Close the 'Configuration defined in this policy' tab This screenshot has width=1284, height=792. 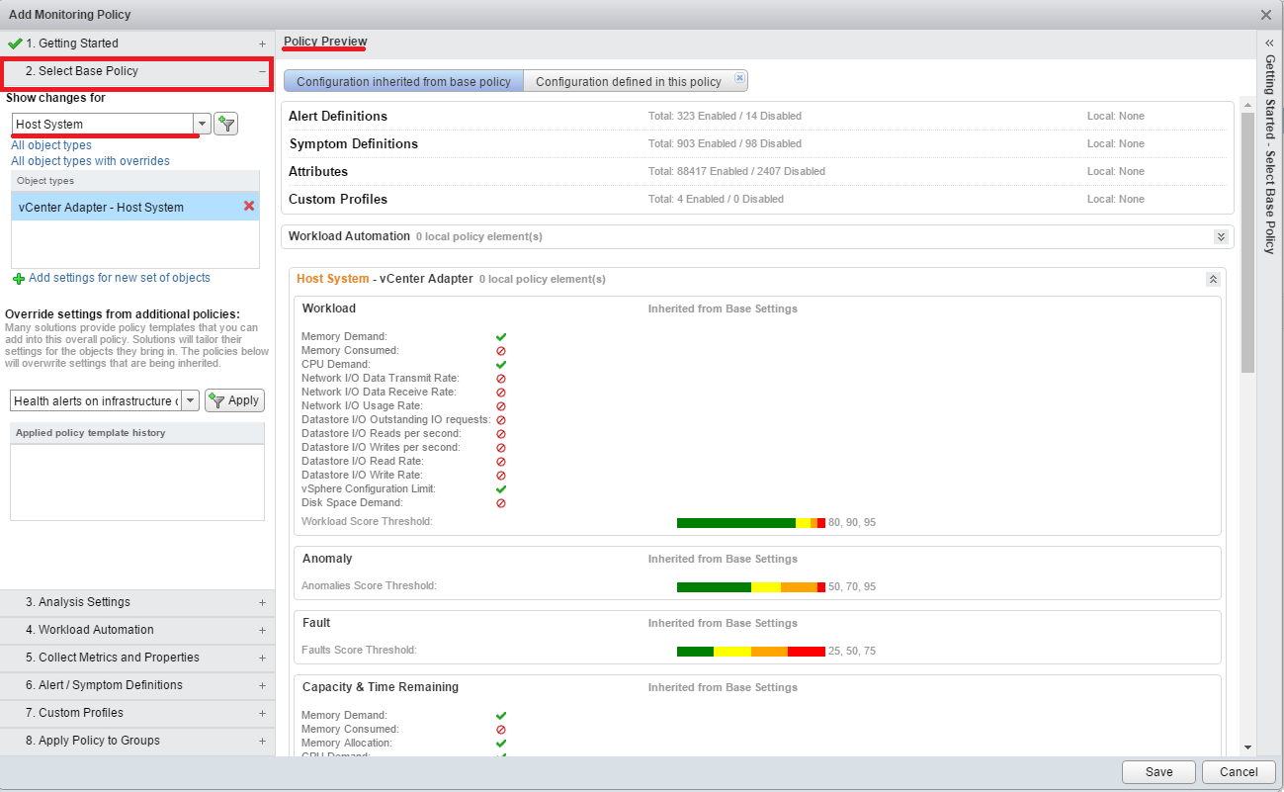tap(739, 78)
